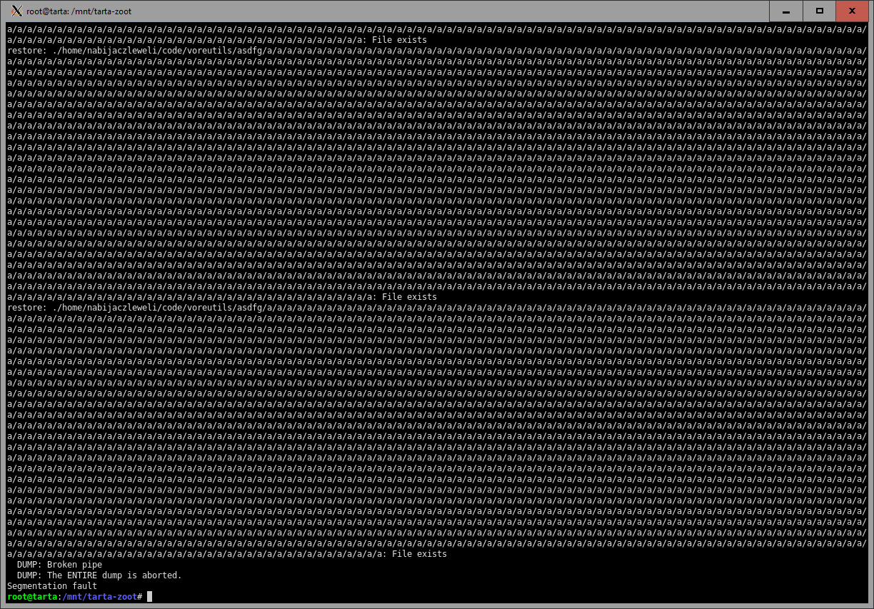This screenshot has height=609, width=874.
Task: Click the 'DUMP: Broken pipe' message
Action: (x=59, y=565)
